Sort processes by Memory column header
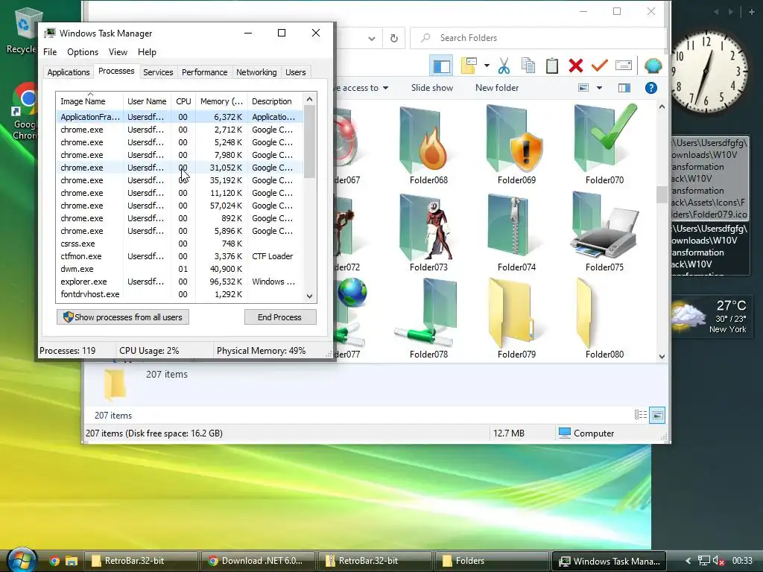 pos(221,101)
